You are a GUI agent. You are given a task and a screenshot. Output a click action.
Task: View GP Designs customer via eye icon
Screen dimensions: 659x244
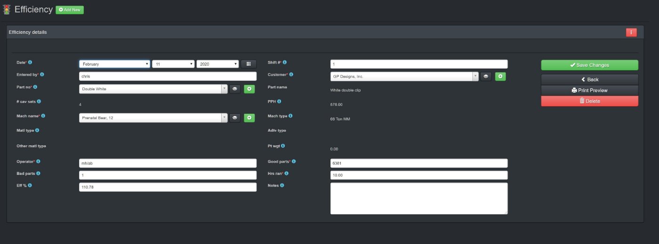[x=486, y=76]
